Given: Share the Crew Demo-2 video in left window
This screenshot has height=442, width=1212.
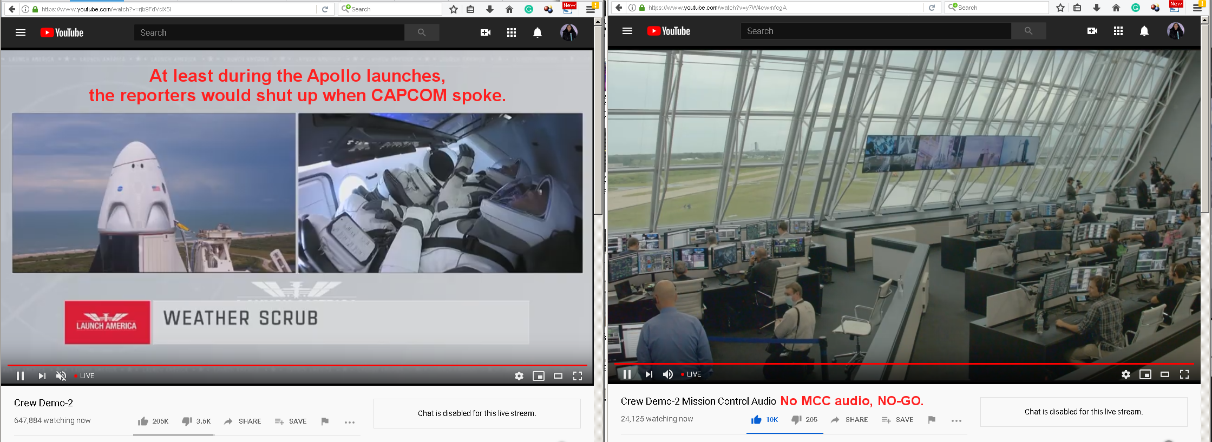Looking at the screenshot, I should tap(243, 421).
